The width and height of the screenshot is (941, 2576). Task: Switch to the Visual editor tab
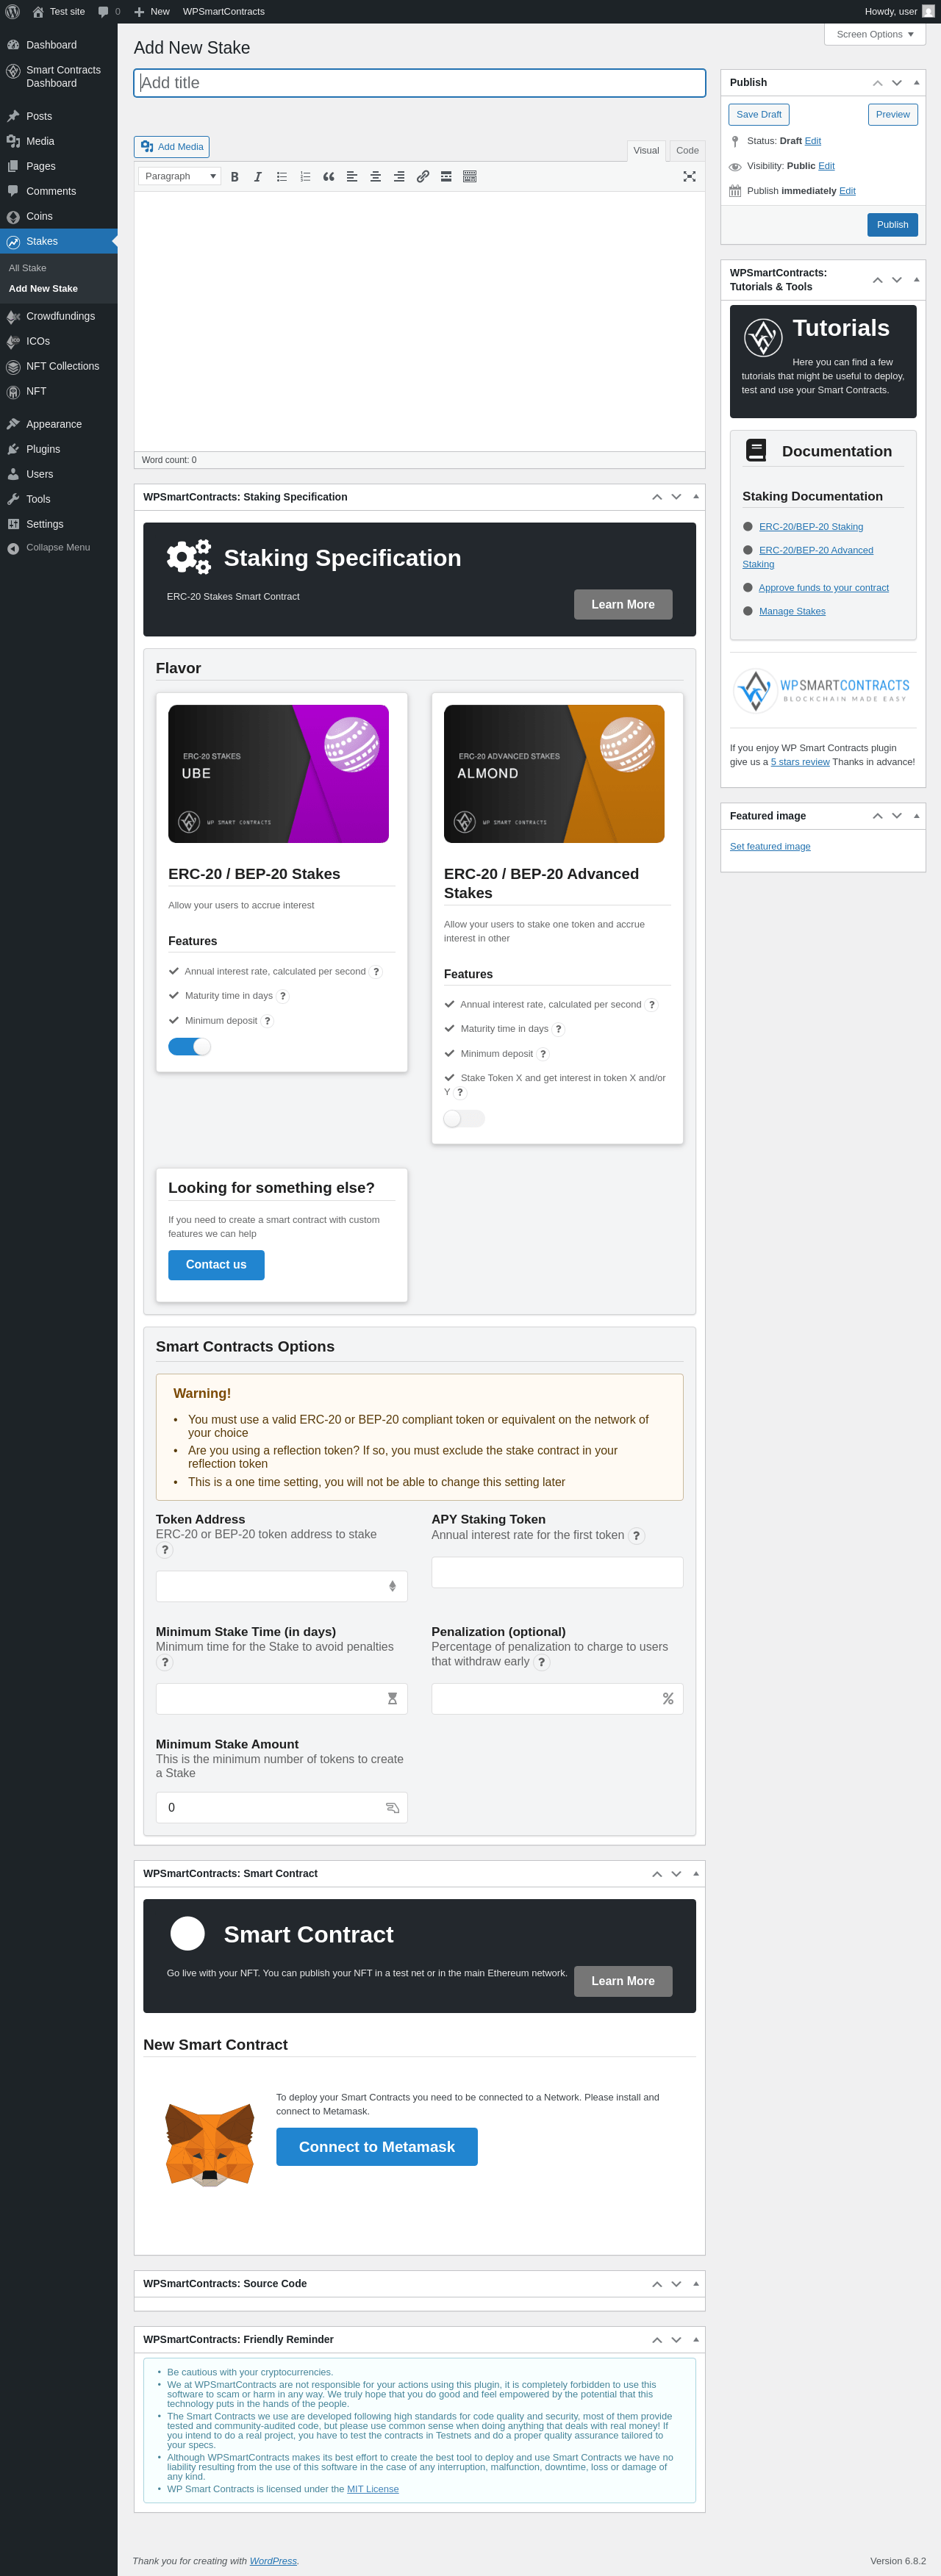pos(646,151)
